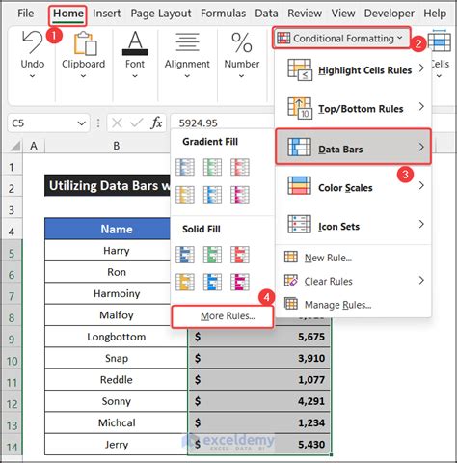The image size is (457, 463).
Task: Expand Clear Rules submenu arrow
Action: (421, 280)
